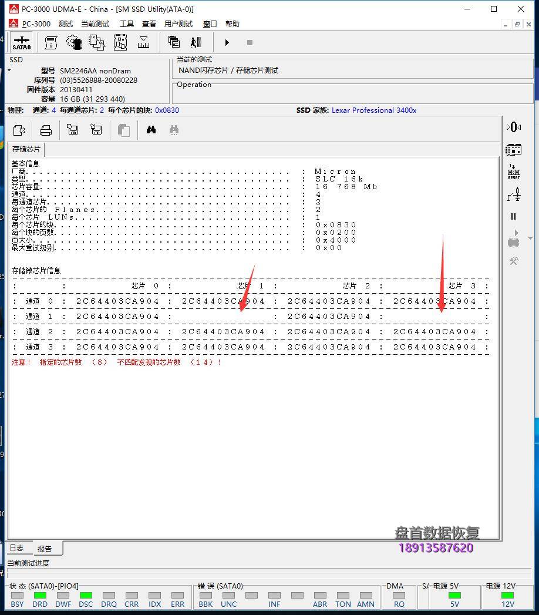Open the dropdown arrow beside the chip icon
The image size is (539, 615).
530,238
